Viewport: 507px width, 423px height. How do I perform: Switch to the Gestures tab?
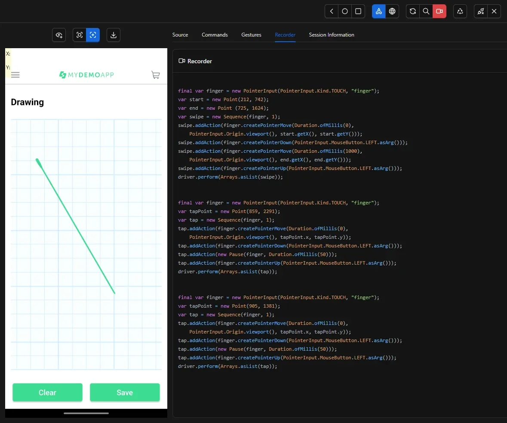(251, 34)
